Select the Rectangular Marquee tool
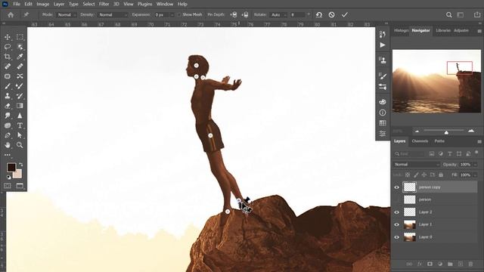Viewport: 484px width, 272px height. (20, 37)
